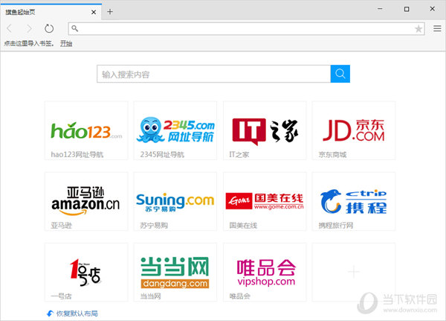Open the hao123 logo tile
Image resolution: width=446 pixels, height=321 pixels.
coord(86,130)
